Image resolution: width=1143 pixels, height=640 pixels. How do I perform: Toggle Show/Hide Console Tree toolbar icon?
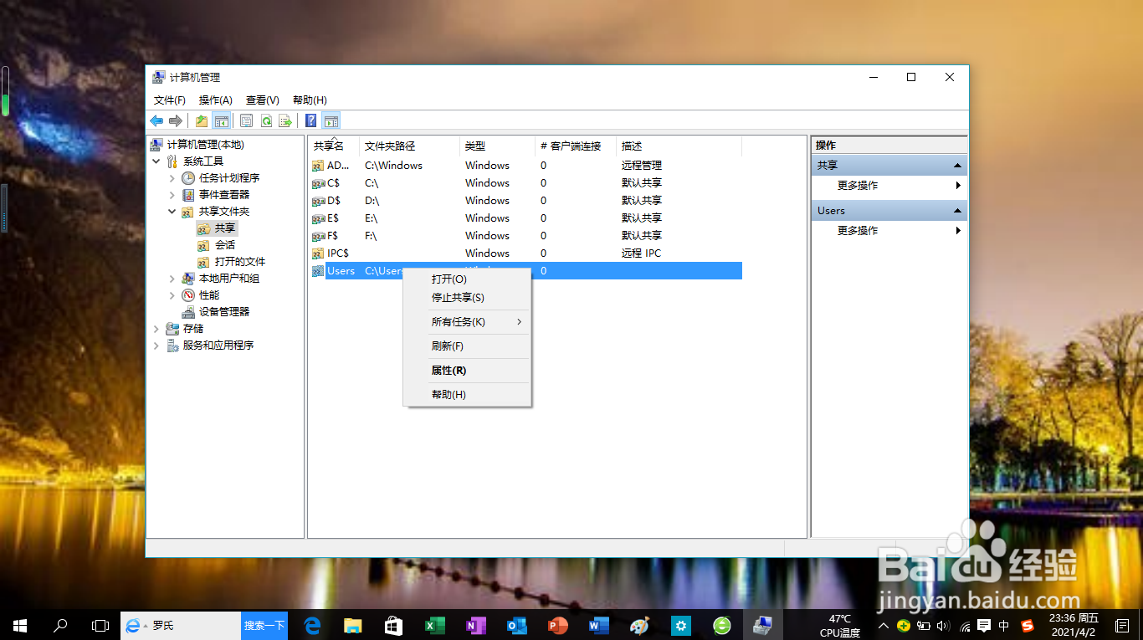click(221, 120)
